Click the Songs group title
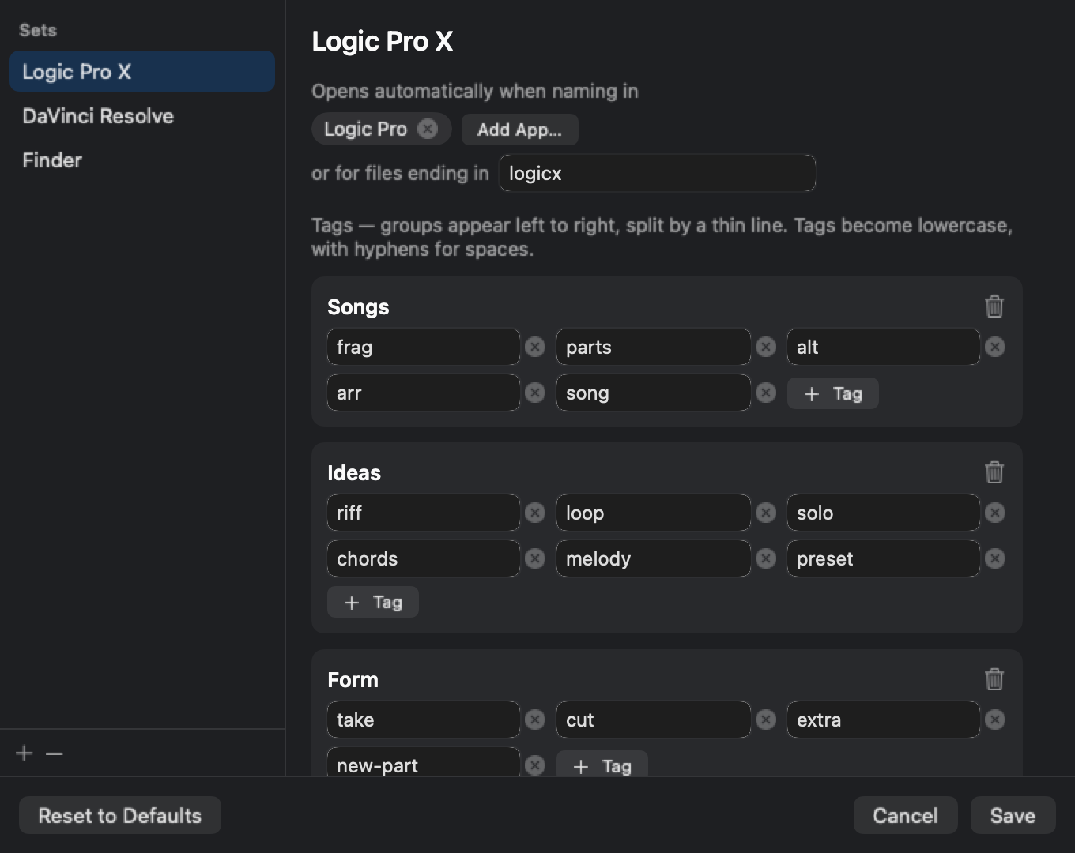 pos(358,307)
